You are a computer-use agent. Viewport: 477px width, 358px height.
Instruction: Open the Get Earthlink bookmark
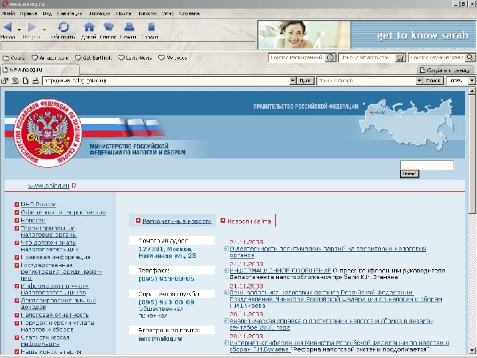click(93, 58)
